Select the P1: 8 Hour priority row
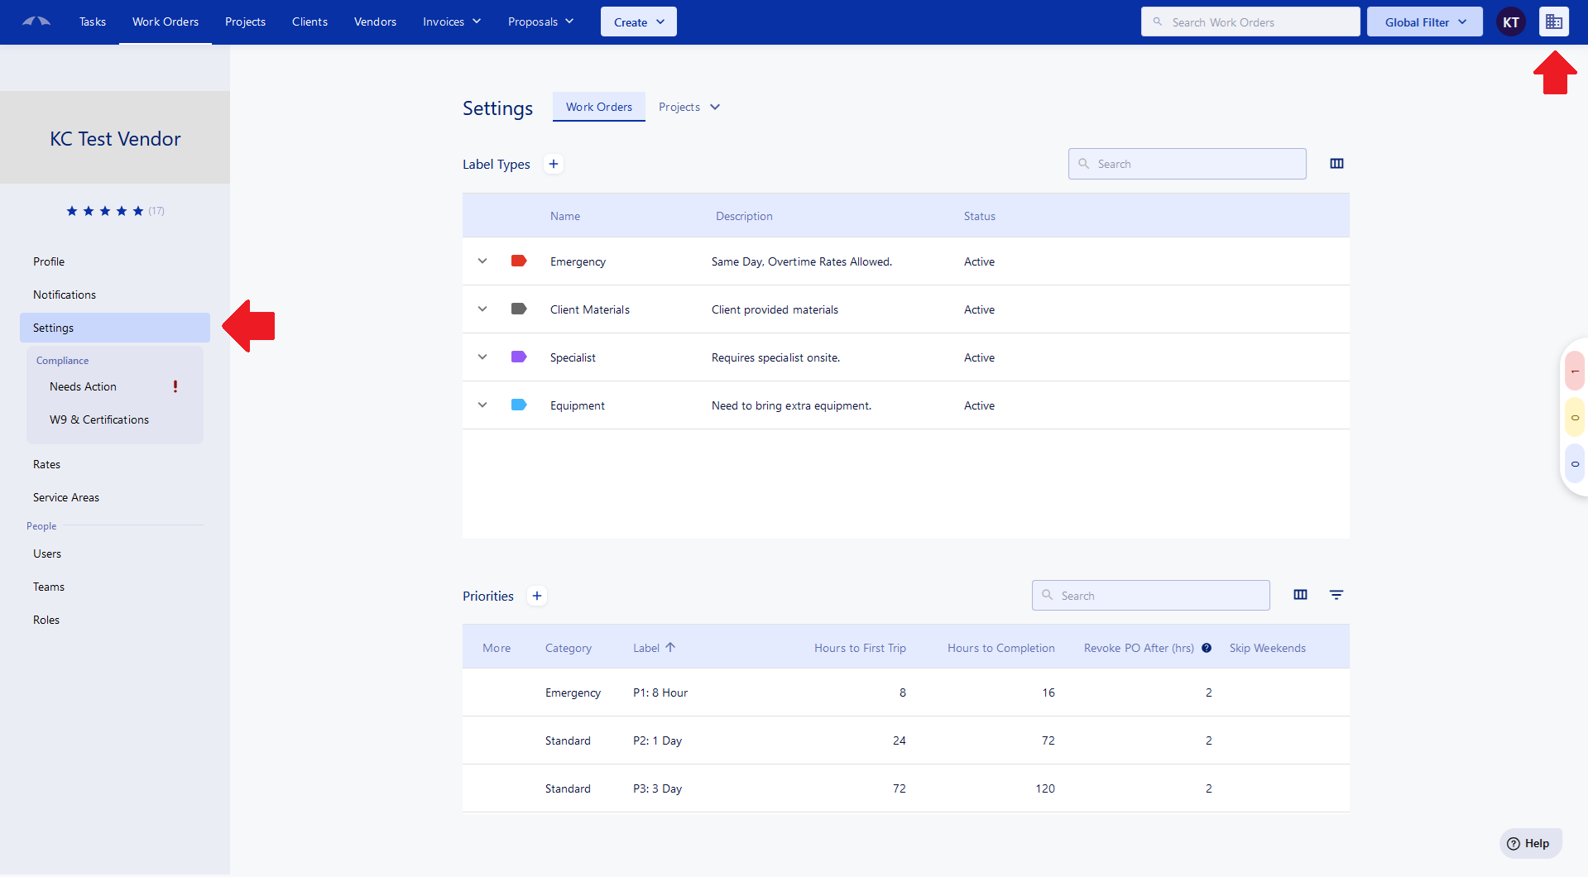The width and height of the screenshot is (1588, 877). tap(905, 692)
